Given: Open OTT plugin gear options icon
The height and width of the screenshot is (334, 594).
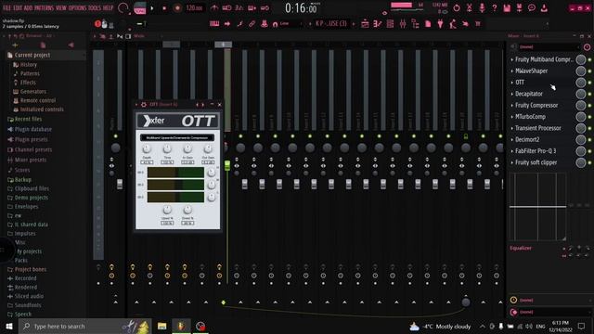Looking at the screenshot, I should tap(144, 105).
